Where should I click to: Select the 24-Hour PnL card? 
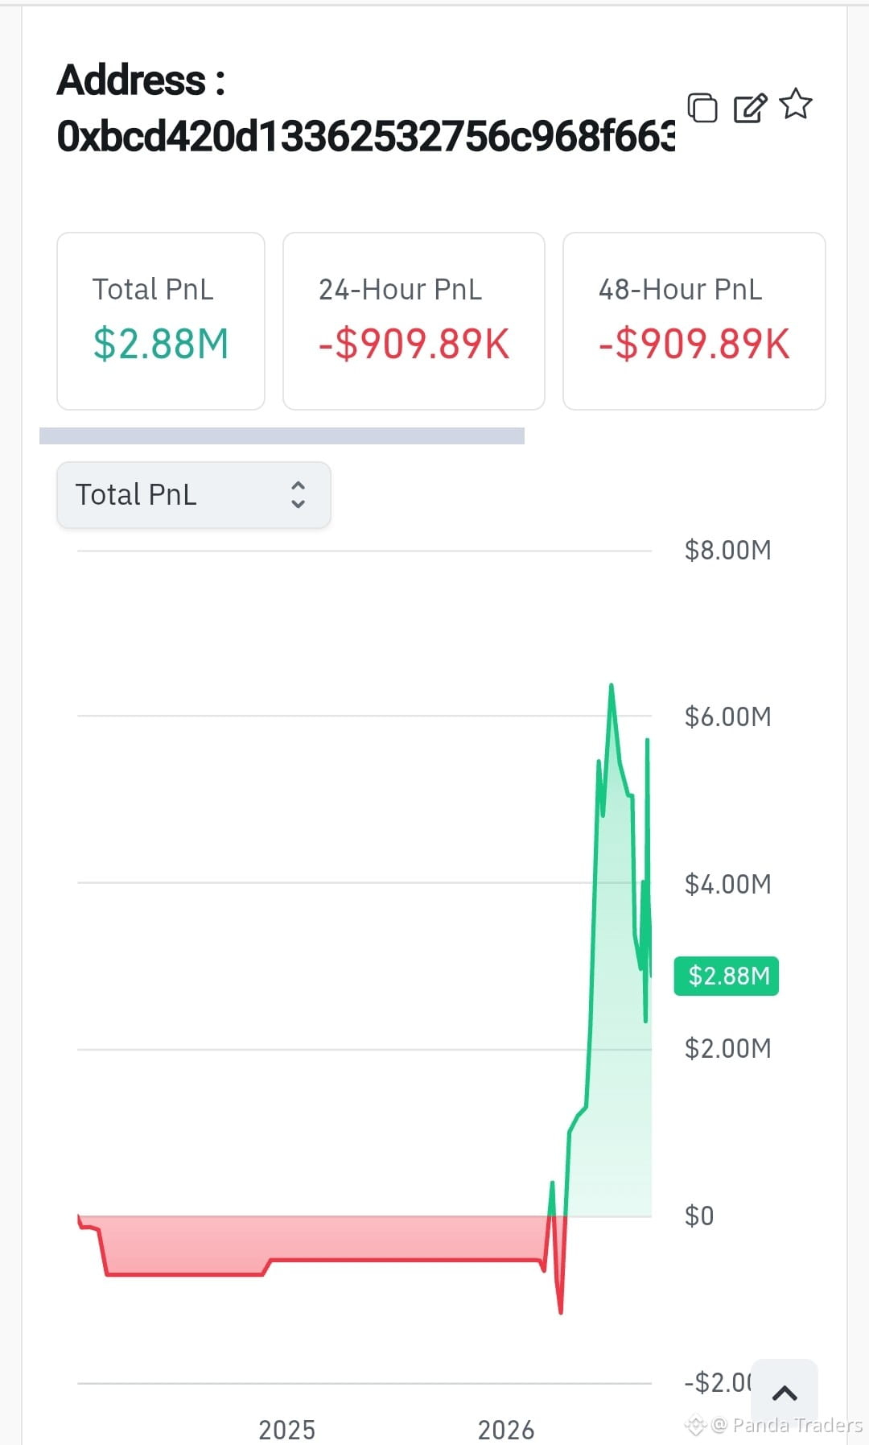(x=414, y=321)
